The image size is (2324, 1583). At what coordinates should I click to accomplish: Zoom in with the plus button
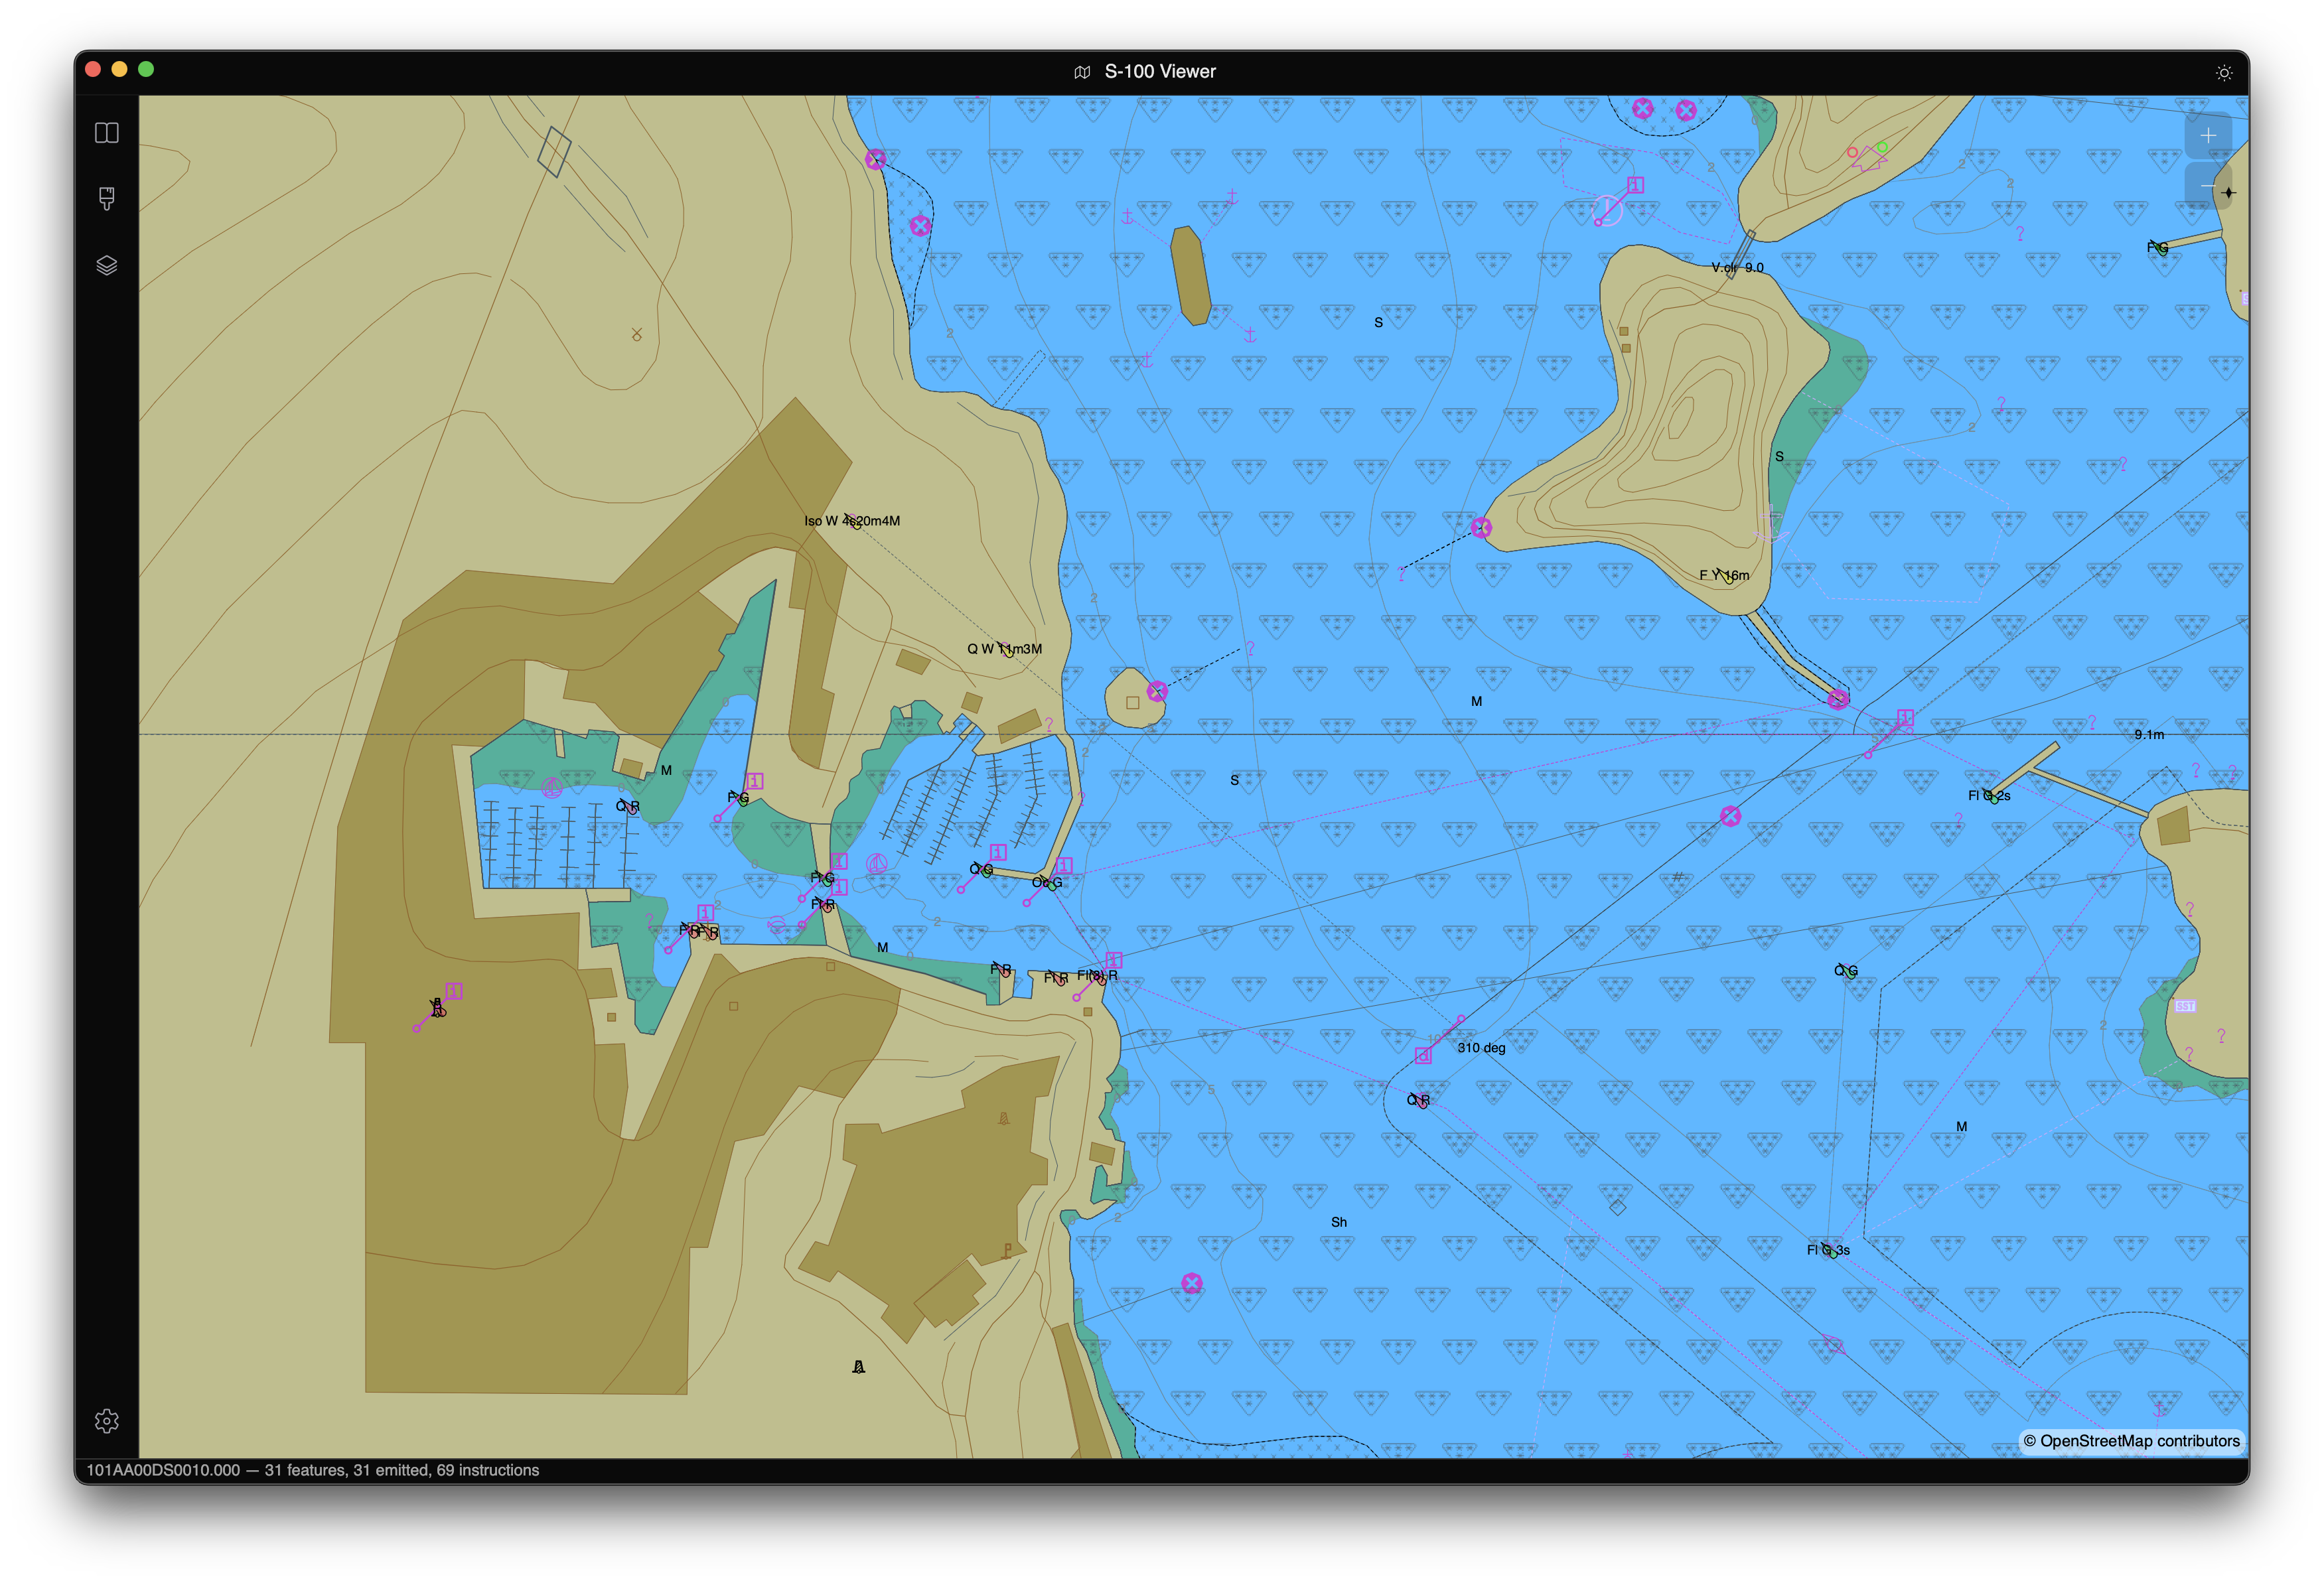[x=2208, y=135]
